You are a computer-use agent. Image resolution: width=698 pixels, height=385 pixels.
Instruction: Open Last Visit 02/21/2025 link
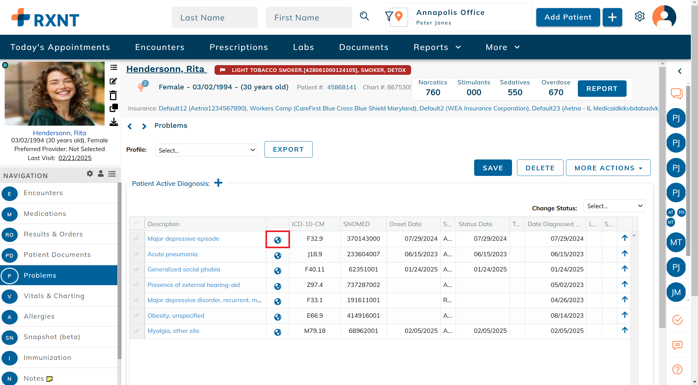[75, 158]
